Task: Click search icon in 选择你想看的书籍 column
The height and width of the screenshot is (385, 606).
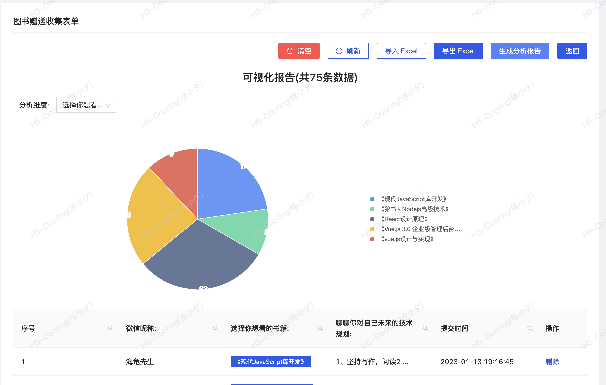Action: pos(320,328)
